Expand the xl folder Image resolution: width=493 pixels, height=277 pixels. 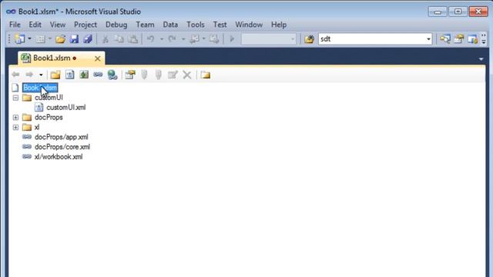point(15,127)
